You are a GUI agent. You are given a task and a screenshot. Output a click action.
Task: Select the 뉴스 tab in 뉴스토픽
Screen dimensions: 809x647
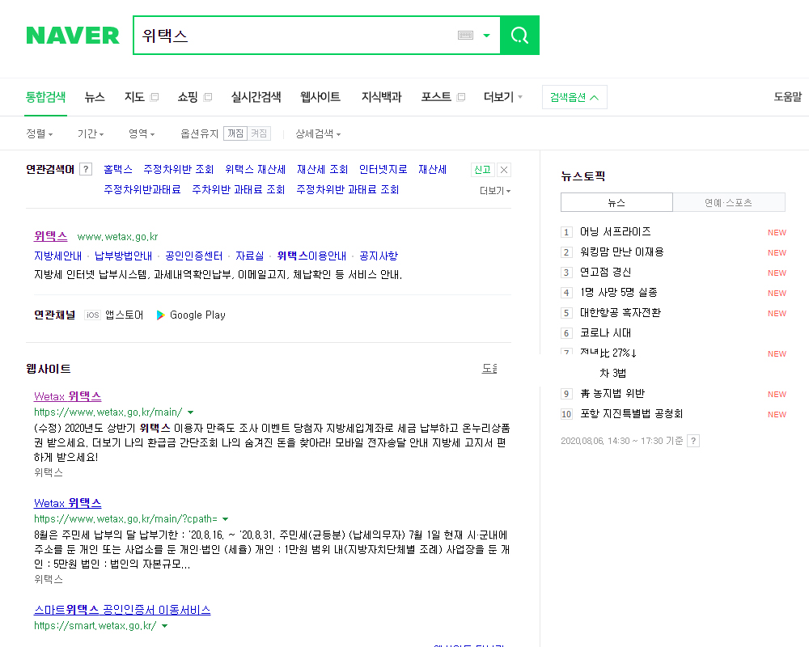click(616, 202)
